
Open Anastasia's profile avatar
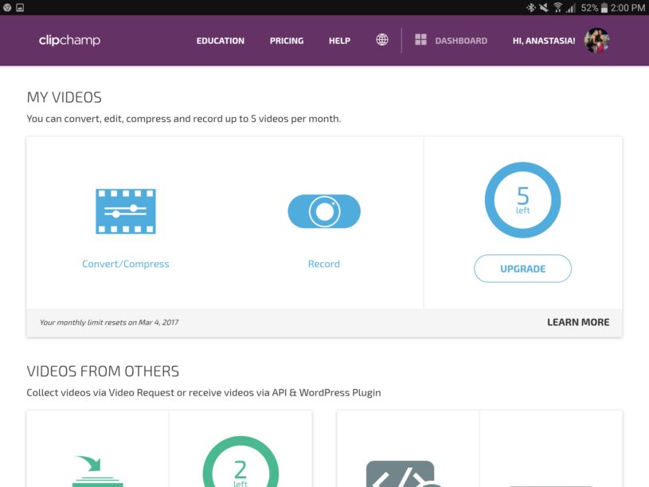coord(597,41)
